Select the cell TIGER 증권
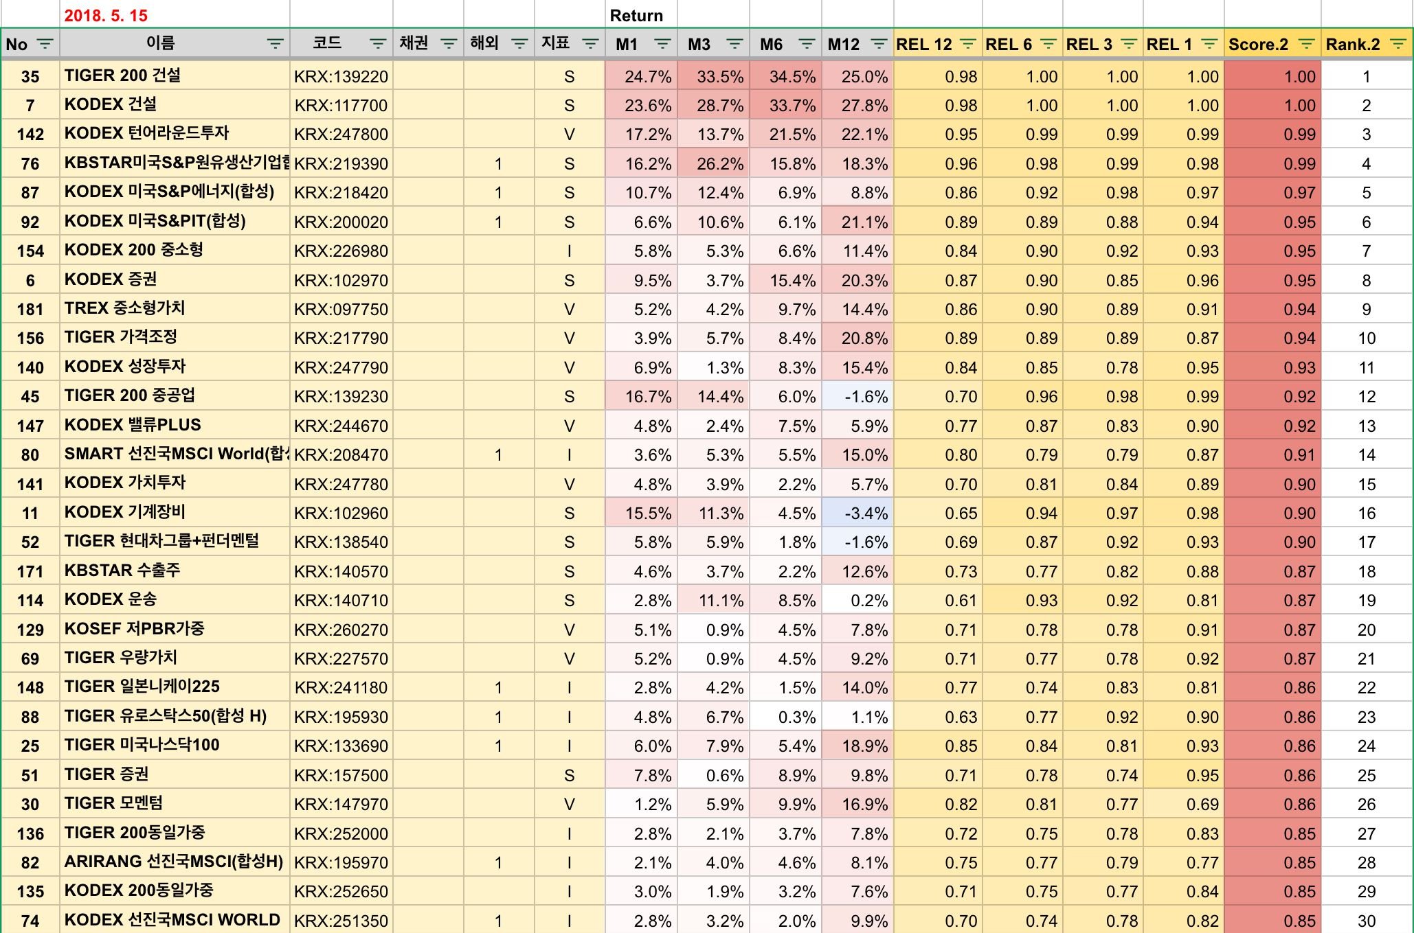This screenshot has height=933, width=1414. pos(175,774)
